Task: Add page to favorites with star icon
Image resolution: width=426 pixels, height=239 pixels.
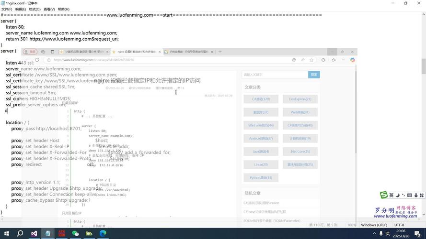Action: [311, 60]
